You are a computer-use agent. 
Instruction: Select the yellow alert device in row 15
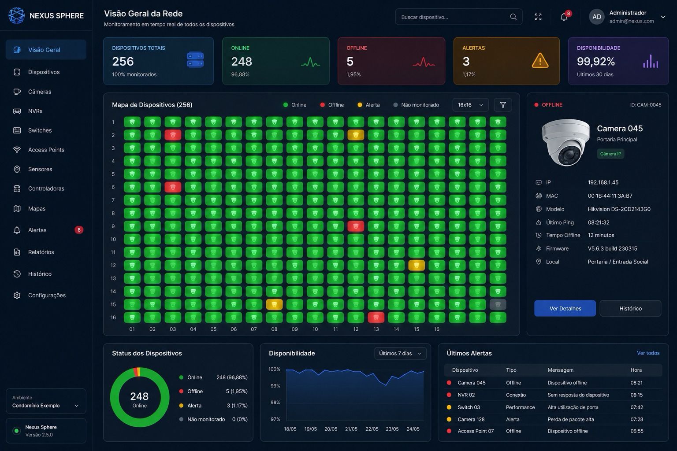(x=274, y=304)
